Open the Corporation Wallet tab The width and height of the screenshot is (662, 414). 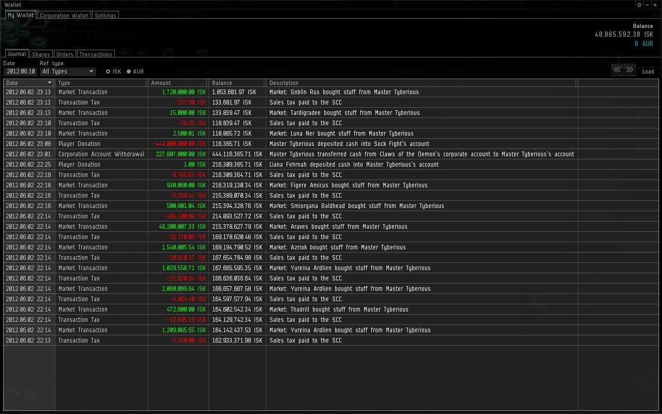tap(64, 16)
